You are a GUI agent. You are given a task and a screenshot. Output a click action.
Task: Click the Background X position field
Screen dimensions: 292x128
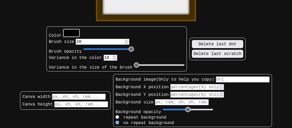[197, 87]
